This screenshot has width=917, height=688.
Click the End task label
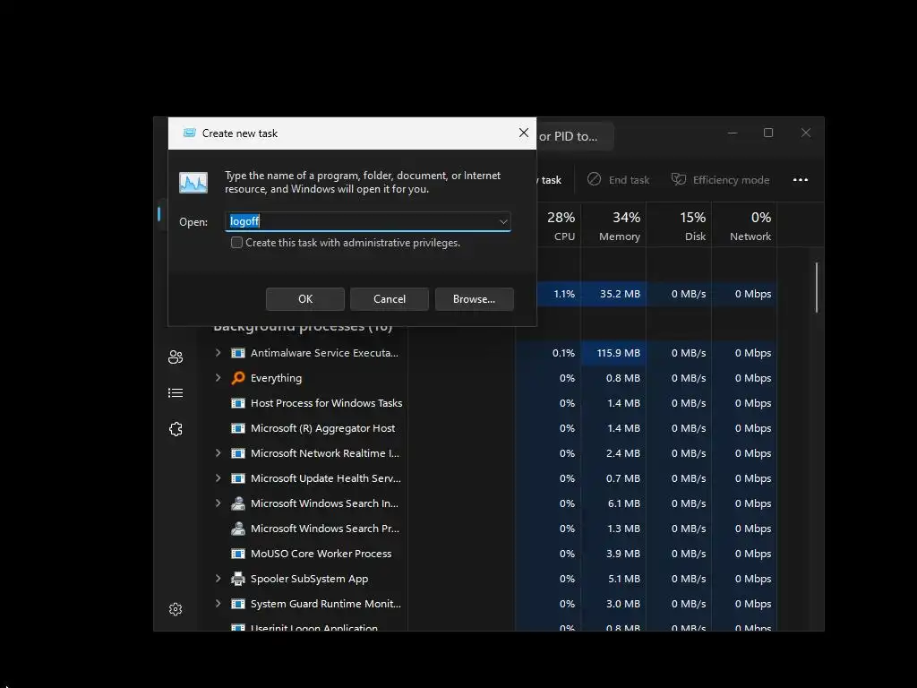pyautogui.click(x=629, y=180)
